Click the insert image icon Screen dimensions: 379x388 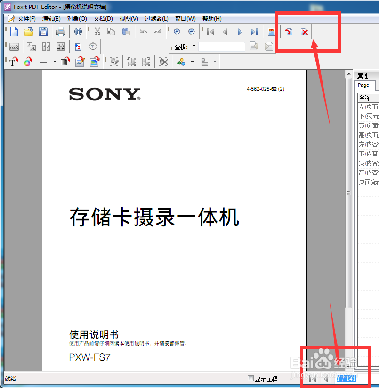coord(95,62)
